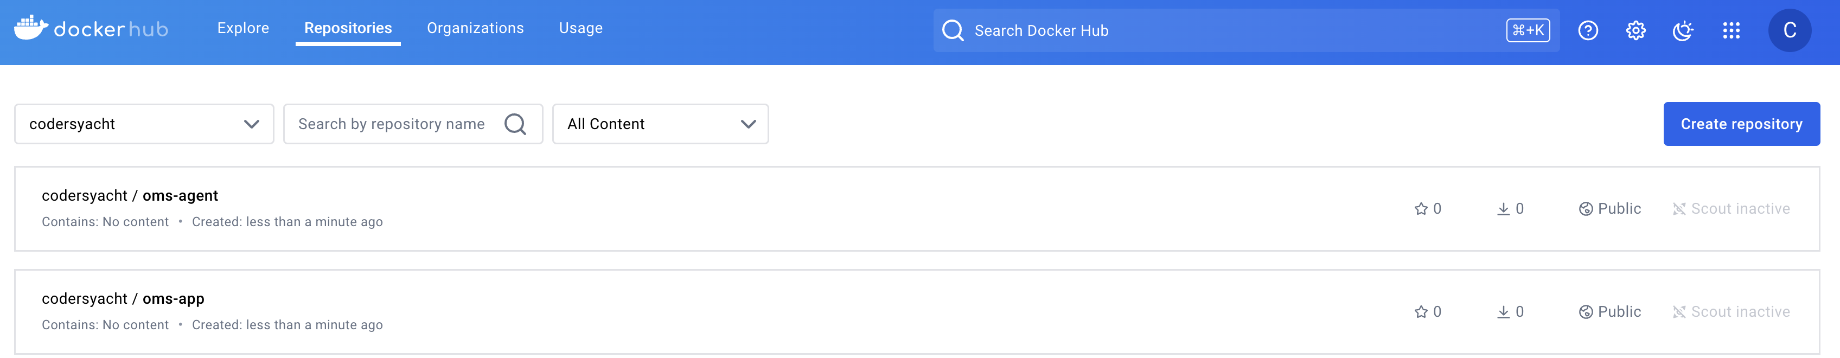Open the user account avatar C
Image resolution: width=1840 pixels, height=358 pixels.
click(1788, 30)
